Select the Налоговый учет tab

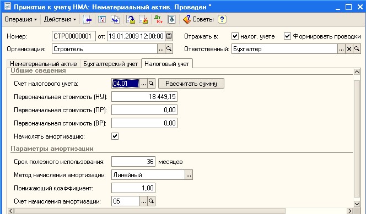tap(167, 64)
